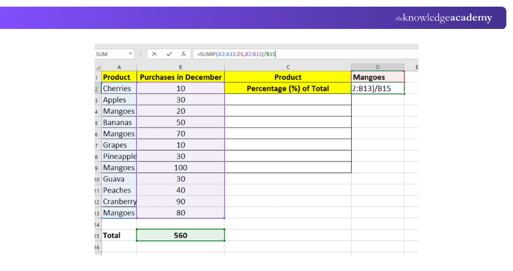Viewport: 513px width, 271px height.
Task: Click the Product header cell in column C
Action: [288, 77]
